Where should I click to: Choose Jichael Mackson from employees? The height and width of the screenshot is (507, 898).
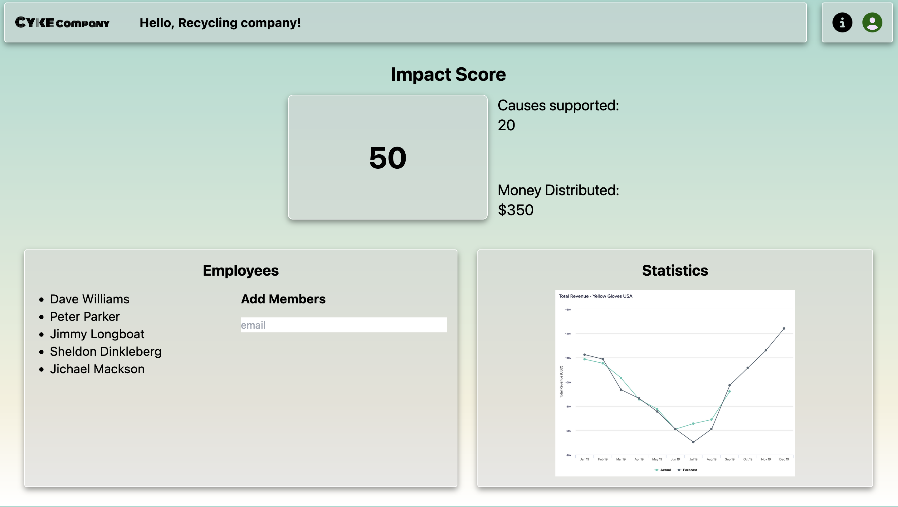pyautogui.click(x=97, y=369)
